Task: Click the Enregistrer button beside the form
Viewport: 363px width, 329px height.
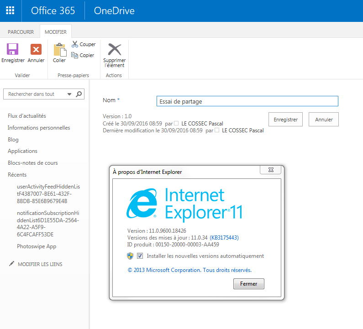Action: coord(285,120)
